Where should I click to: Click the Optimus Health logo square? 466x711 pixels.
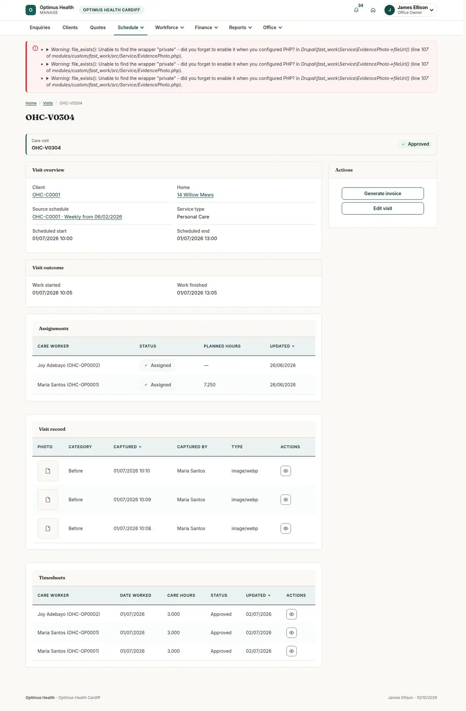[31, 10]
